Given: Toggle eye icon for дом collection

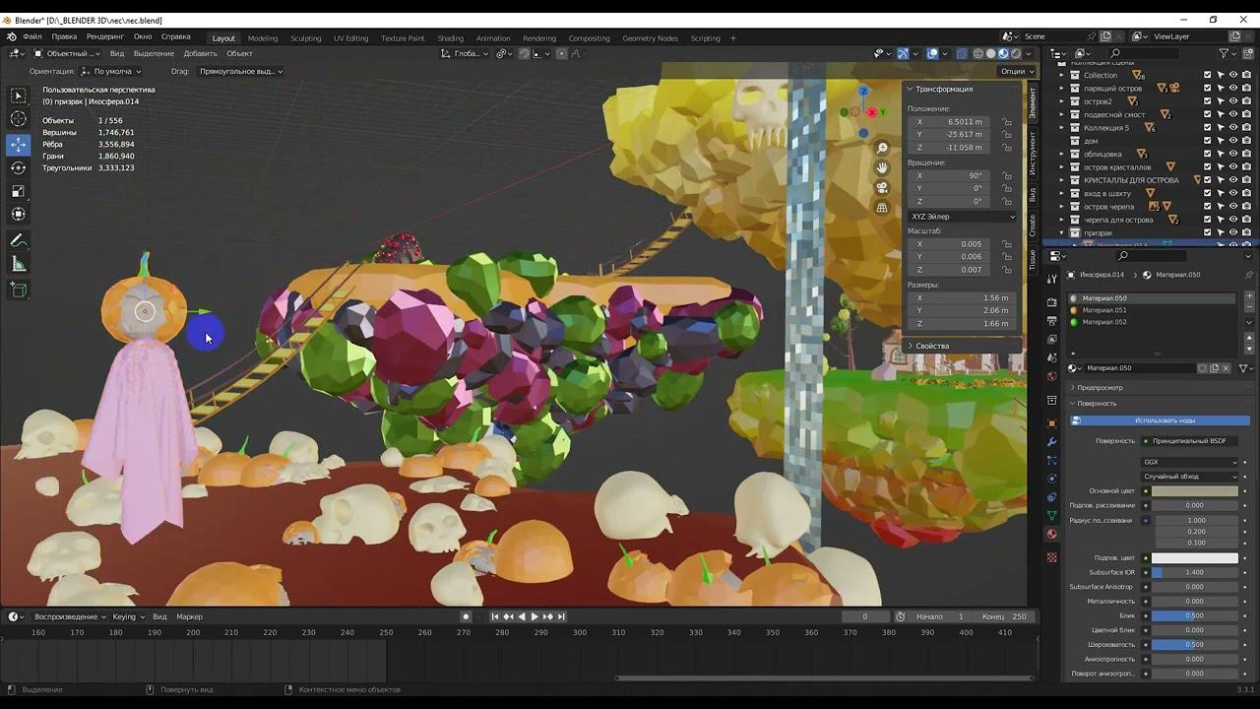Looking at the screenshot, I should (x=1233, y=141).
